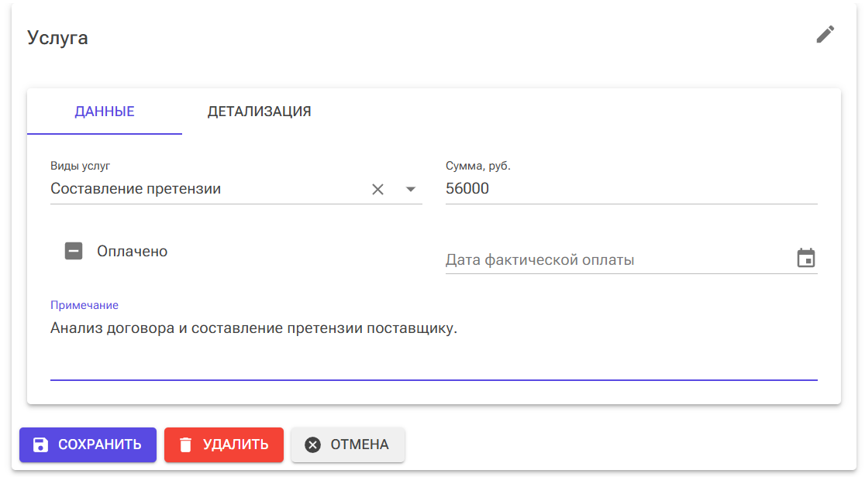
Task: Toggle the Оплачено checkbox
Action: pos(74,252)
